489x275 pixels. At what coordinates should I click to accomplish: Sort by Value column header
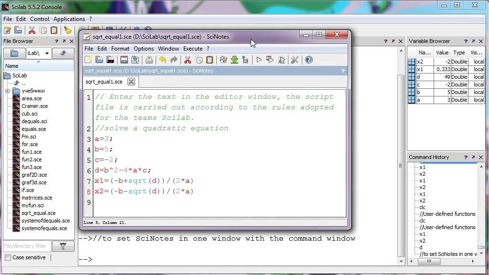tap(442, 53)
